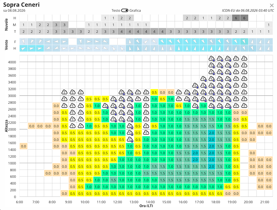
Task: Click 0.5 cell at 14:00, 3000–3200 m
Action: coord(154,92)
